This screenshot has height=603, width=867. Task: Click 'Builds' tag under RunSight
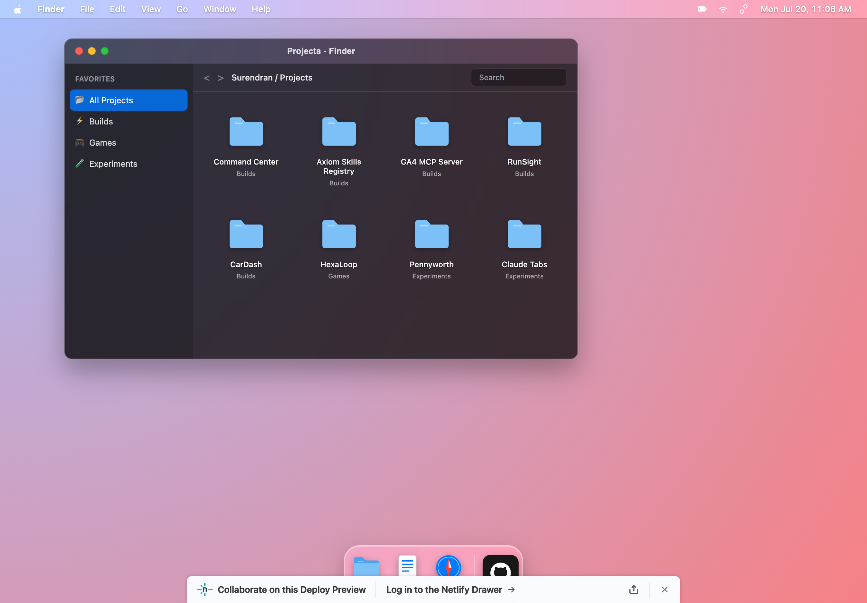pyautogui.click(x=524, y=174)
